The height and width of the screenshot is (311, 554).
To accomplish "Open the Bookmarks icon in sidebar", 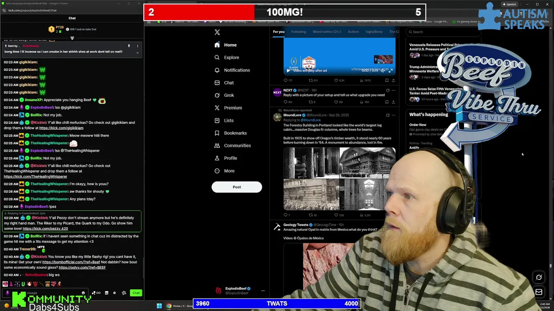I will (217, 133).
